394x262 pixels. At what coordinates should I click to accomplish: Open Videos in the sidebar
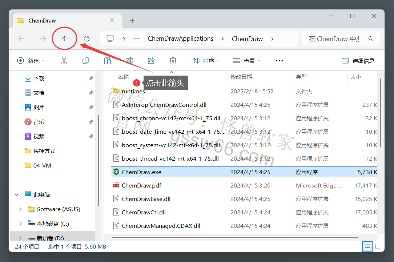point(35,136)
